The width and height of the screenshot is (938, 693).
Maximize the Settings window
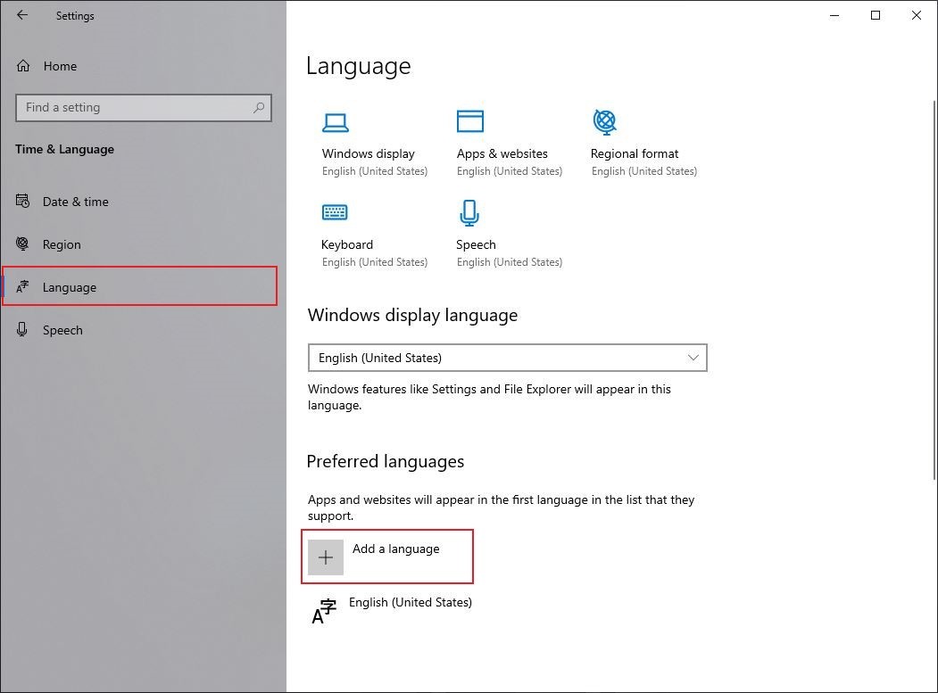pos(876,15)
